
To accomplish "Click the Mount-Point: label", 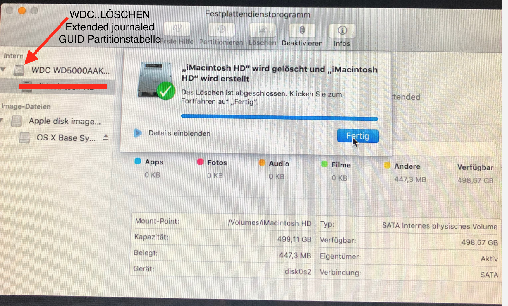I will coord(157,221).
